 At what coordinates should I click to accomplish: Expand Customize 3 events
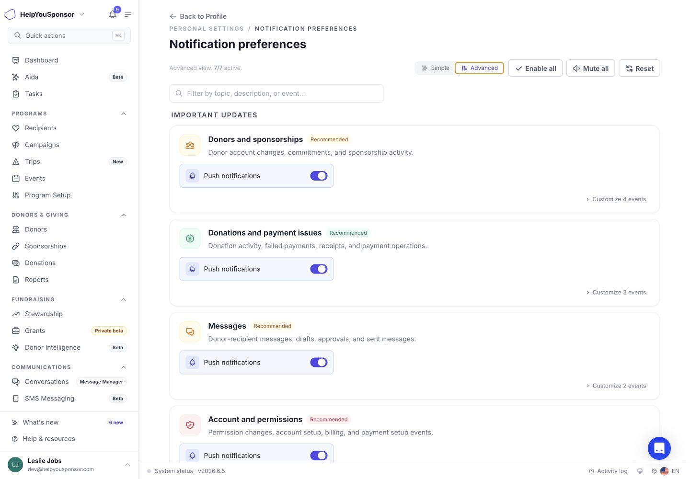[x=616, y=293]
